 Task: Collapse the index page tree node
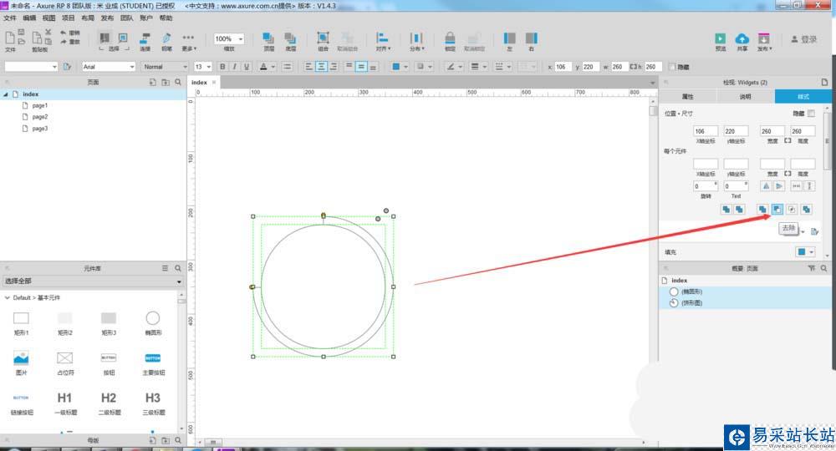coord(6,94)
